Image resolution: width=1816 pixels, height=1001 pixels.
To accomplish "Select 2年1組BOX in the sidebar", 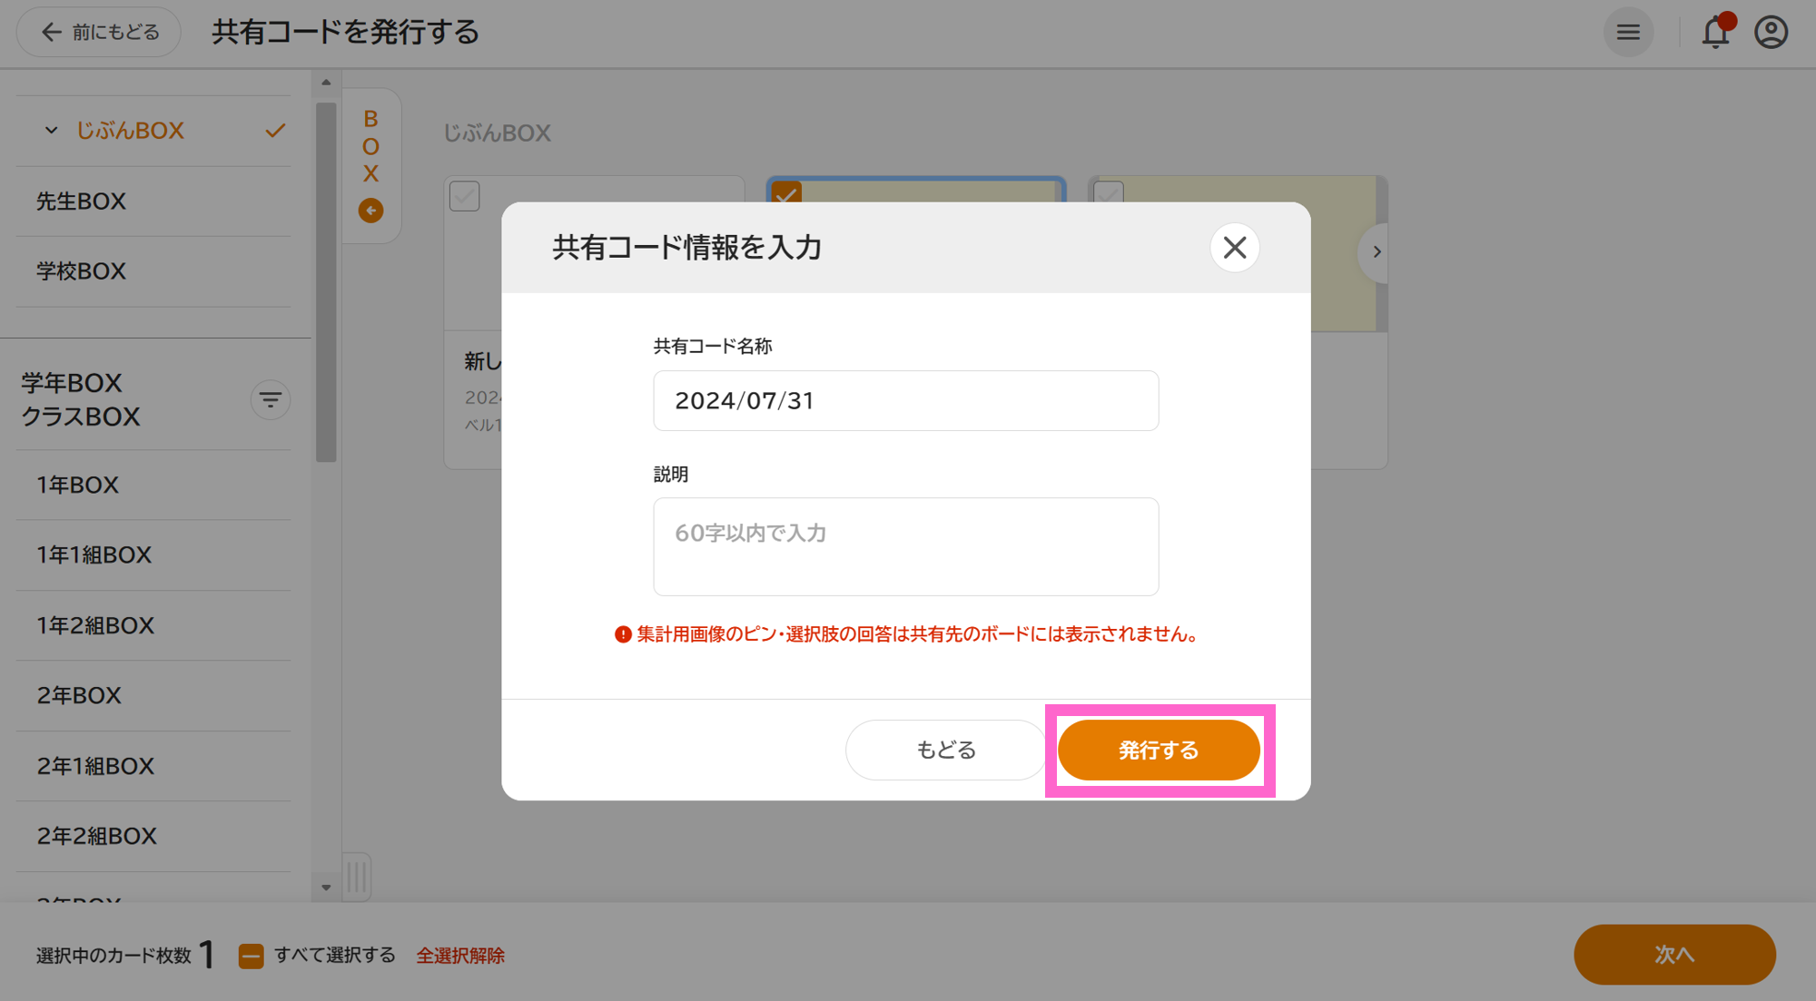I will pos(94,766).
